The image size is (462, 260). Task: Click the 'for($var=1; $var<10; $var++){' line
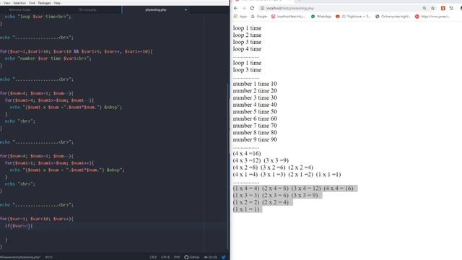pyautogui.click(x=37, y=219)
